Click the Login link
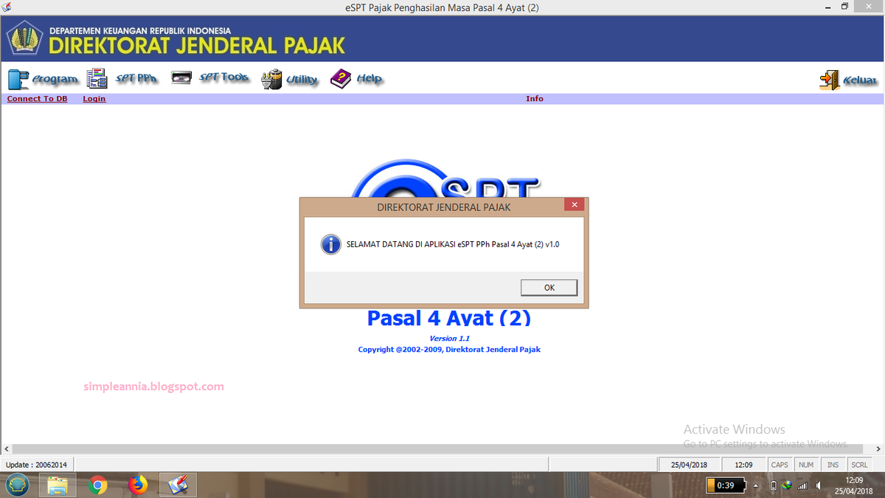The height and width of the screenshot is (498, 885). tap(94, 99)
